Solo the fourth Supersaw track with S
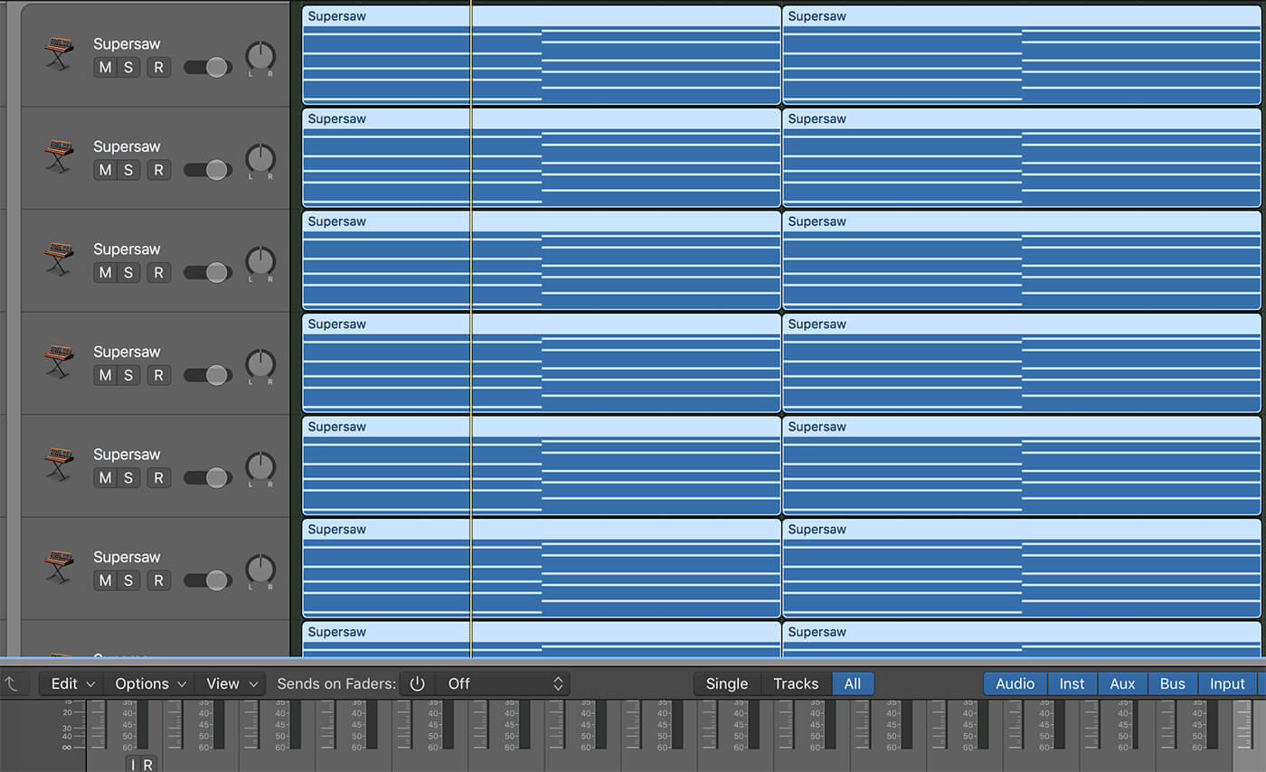The height and width of the screenshot is (772, 1266). pos(128,375)
